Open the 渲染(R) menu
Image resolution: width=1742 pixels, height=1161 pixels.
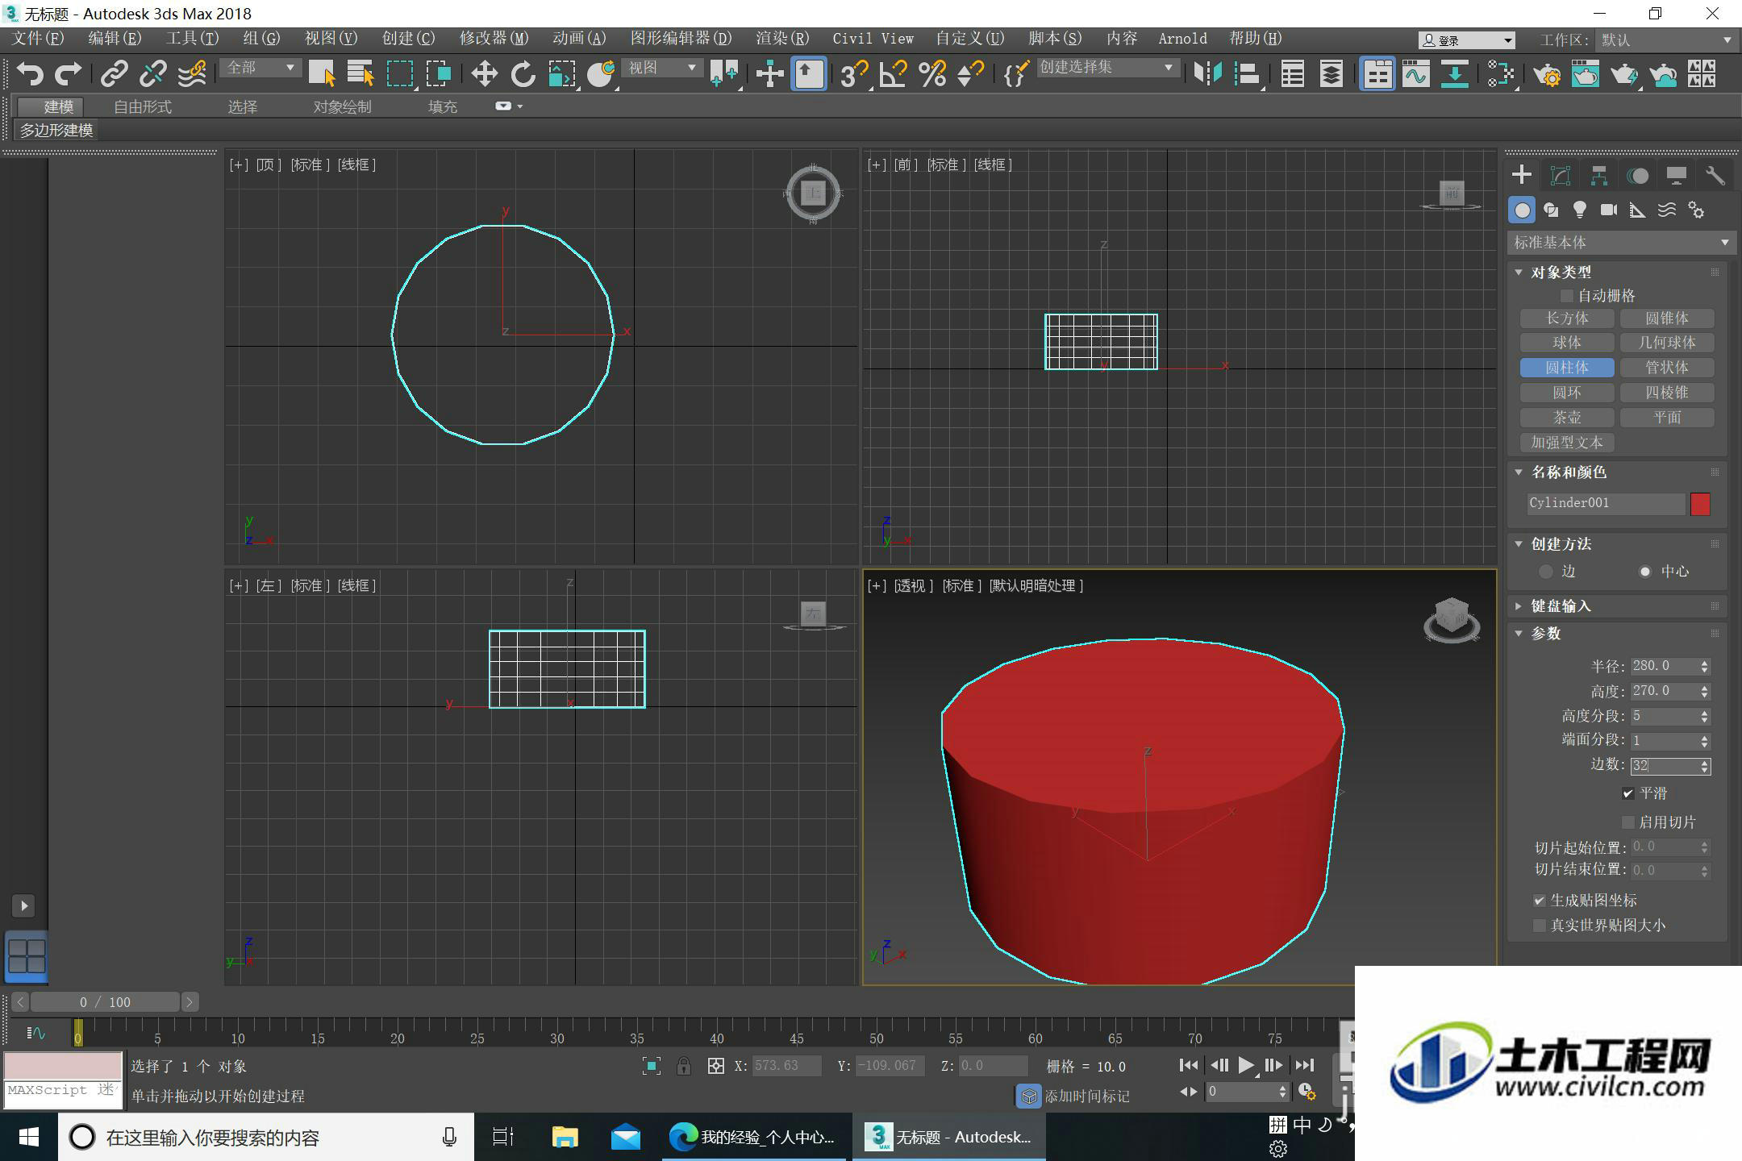pos(782,39)
